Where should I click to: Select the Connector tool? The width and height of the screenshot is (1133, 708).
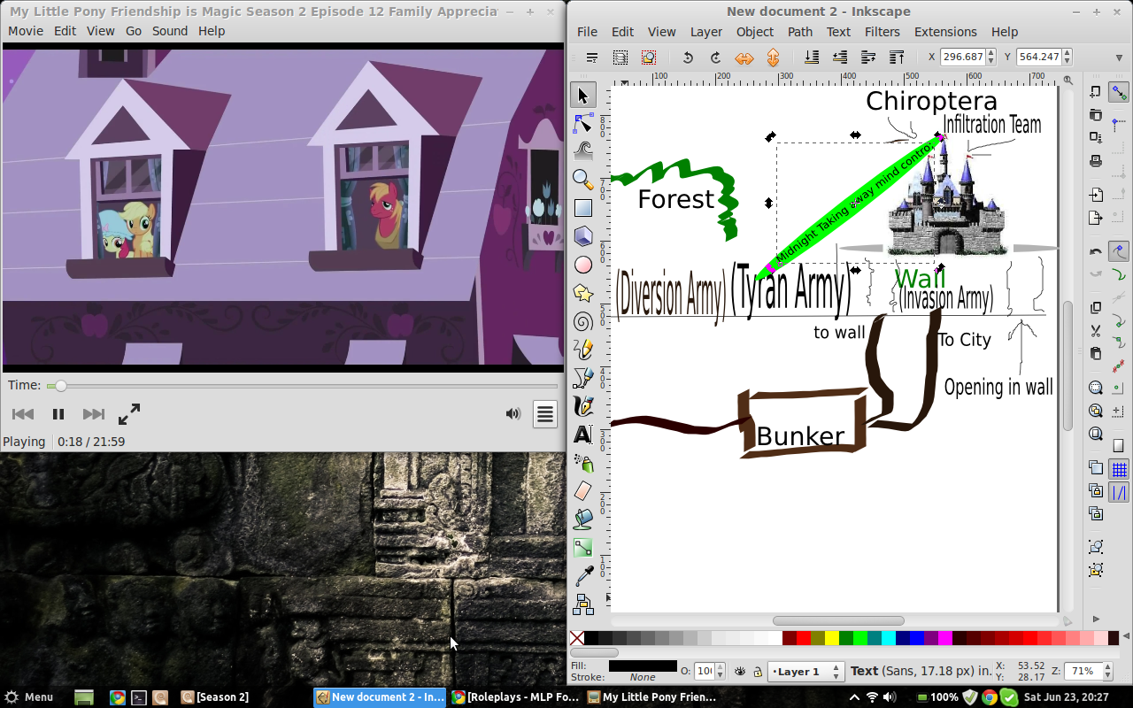[x=582, y=604]
